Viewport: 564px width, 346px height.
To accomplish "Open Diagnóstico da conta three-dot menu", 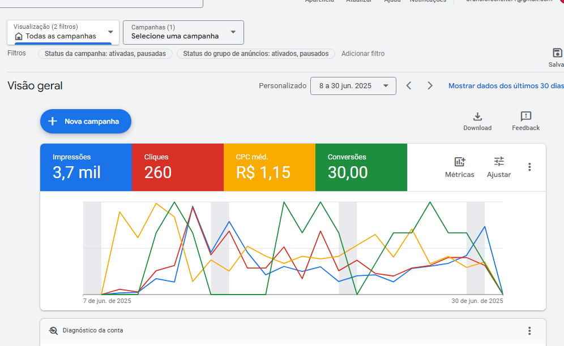I will click(x=529, y=331).
